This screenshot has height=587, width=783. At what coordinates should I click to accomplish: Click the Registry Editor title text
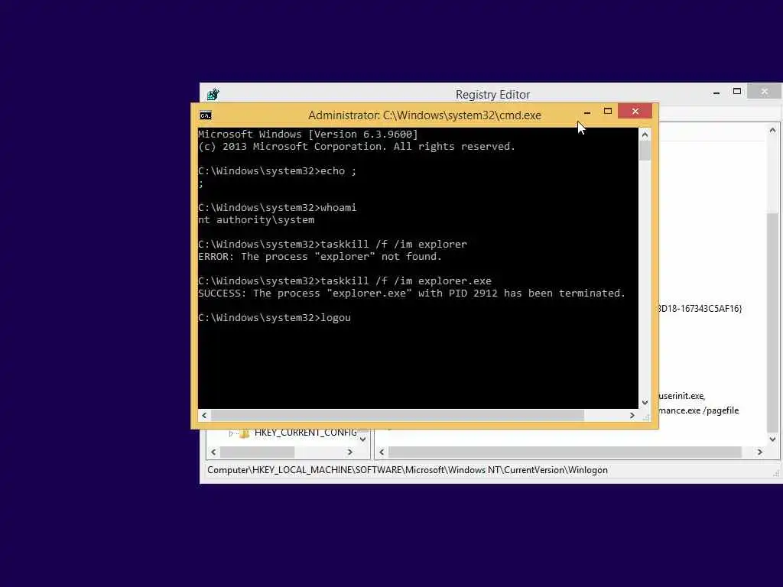point(493,94)
